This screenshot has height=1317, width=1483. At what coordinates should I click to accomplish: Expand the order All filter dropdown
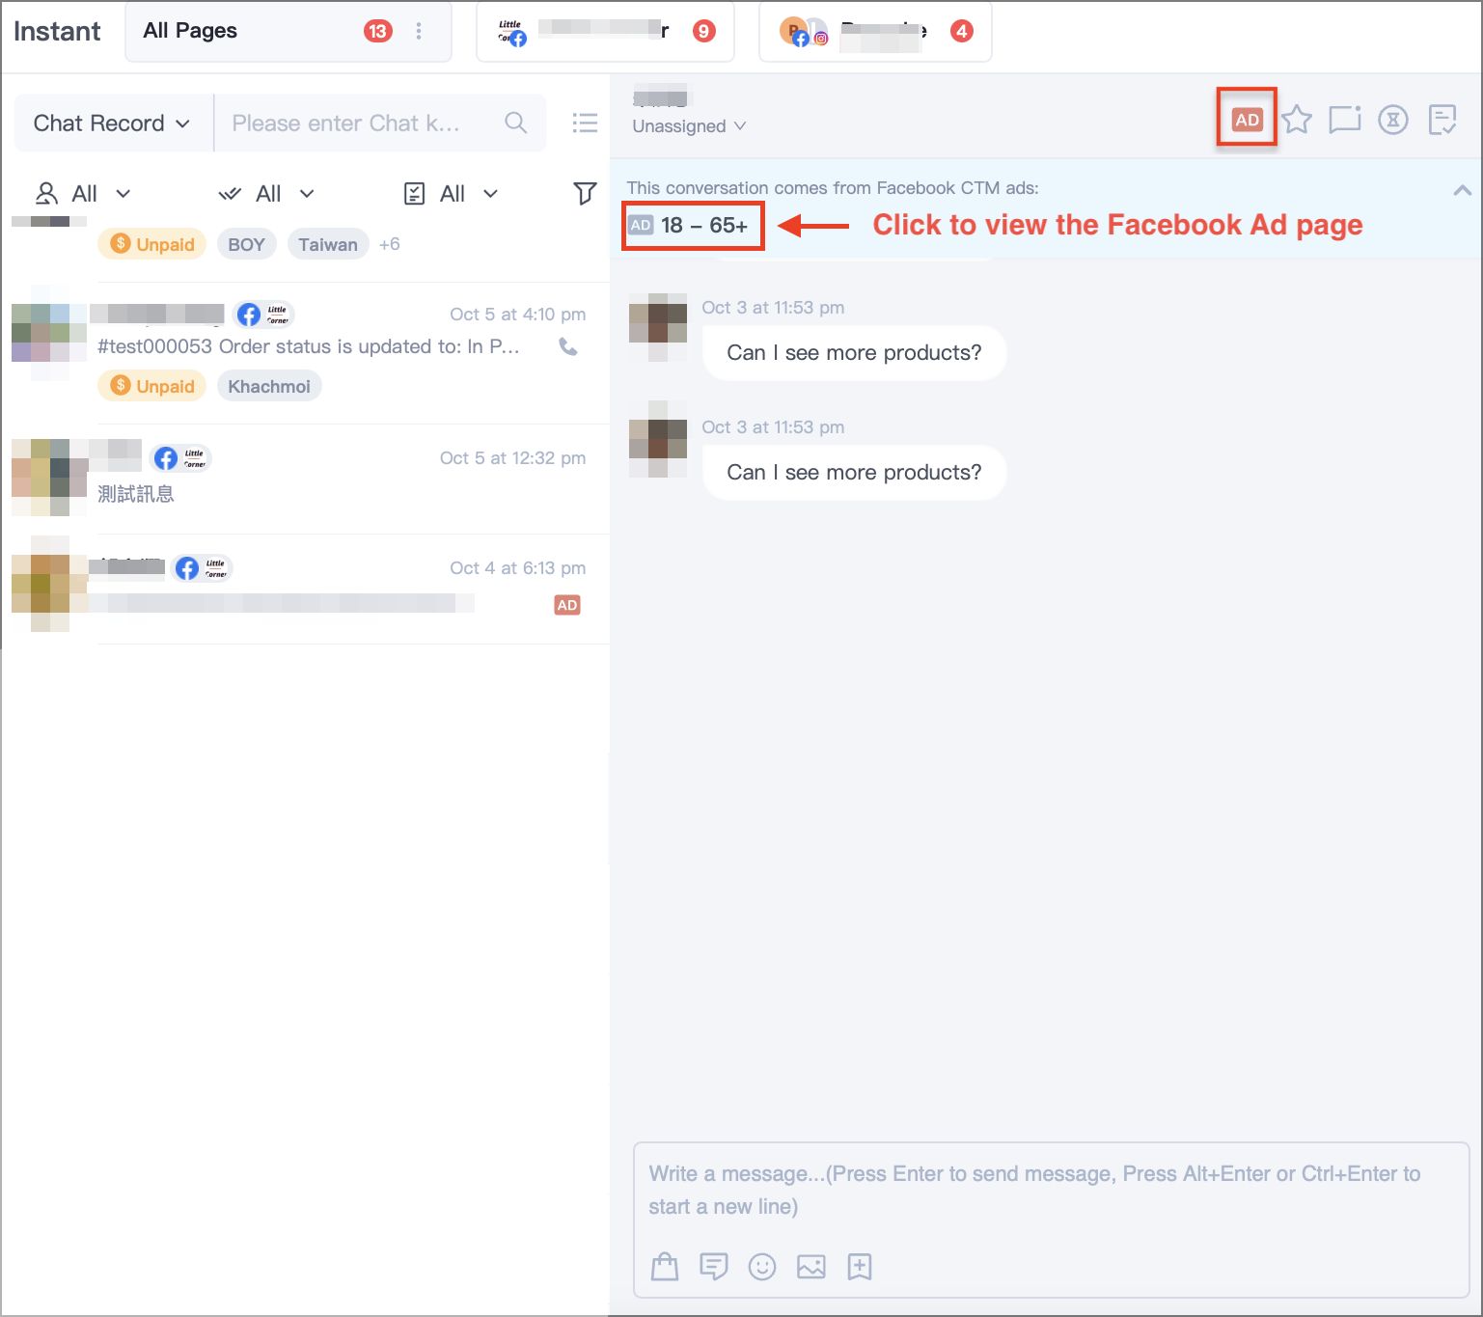point(451,193)
